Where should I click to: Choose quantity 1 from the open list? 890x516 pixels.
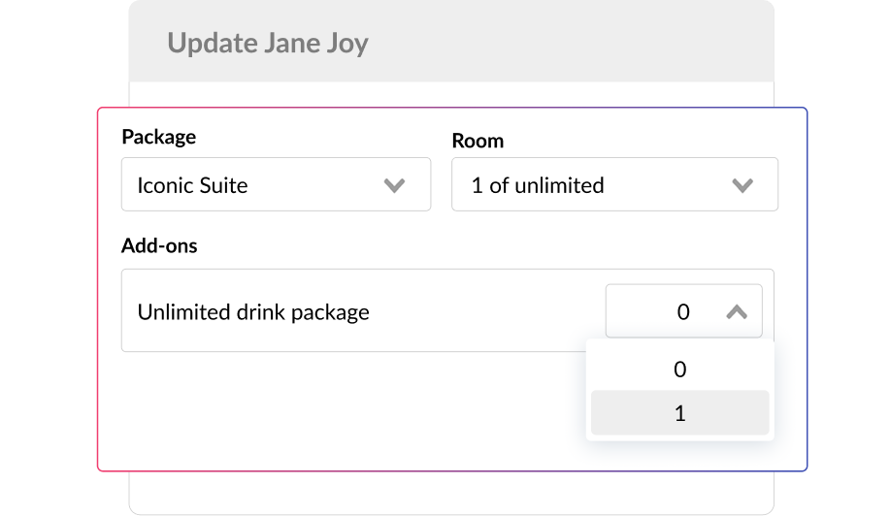[679, 413]
